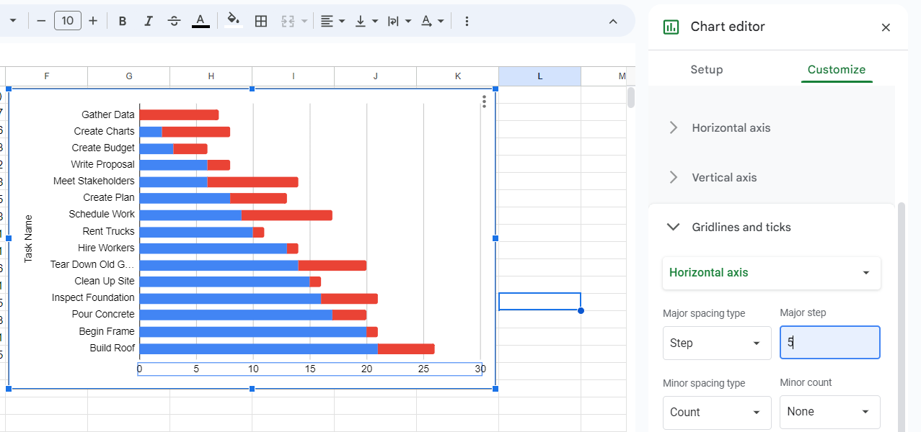Viewport: 921px width, 432px height.
Task: Open horizontal align dropdown
Action: [x=332, y=21]
